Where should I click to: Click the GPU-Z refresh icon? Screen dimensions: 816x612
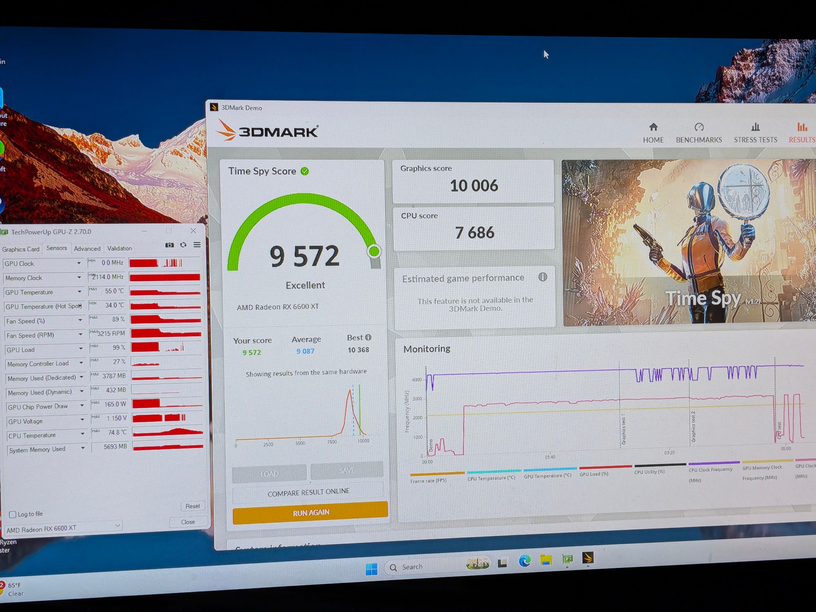183,245
